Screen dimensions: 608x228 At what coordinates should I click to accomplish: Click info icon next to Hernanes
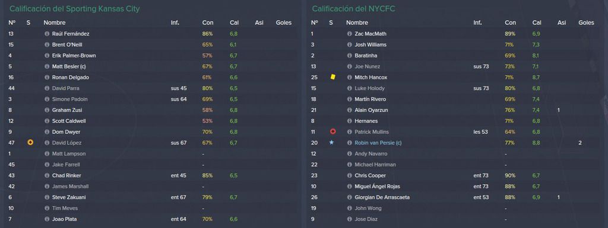point(350,121)
